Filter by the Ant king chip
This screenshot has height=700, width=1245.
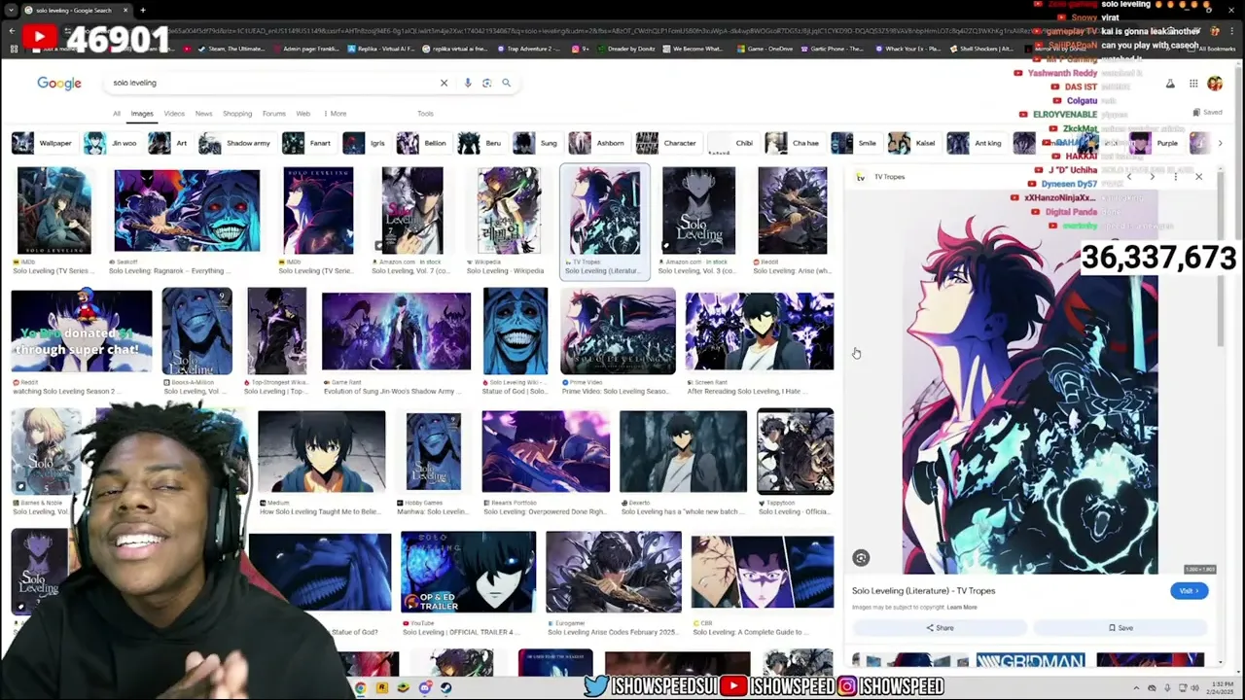[x=976, y=143]
